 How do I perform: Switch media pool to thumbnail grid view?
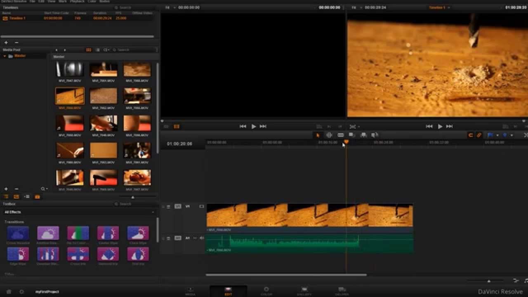(x=88, y=50)
